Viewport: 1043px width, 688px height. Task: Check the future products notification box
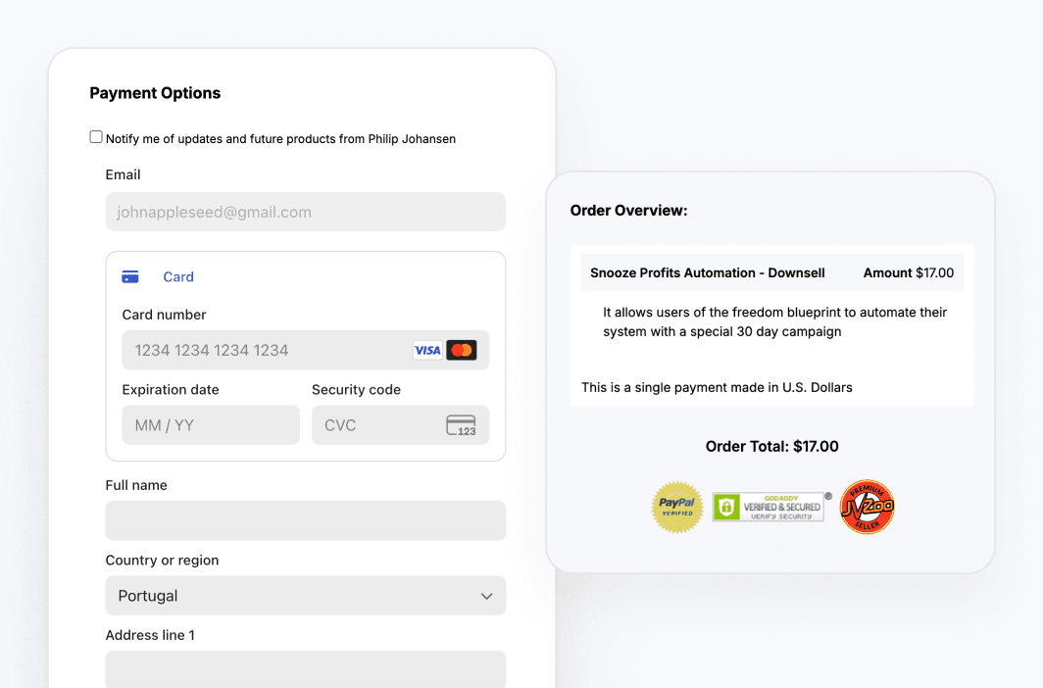(x=95, y=136)
